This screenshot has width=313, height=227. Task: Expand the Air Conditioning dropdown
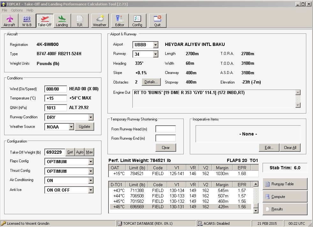point(91,180)
